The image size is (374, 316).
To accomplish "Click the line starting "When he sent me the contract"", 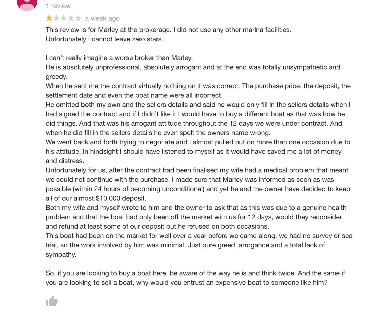I will 198,86.
